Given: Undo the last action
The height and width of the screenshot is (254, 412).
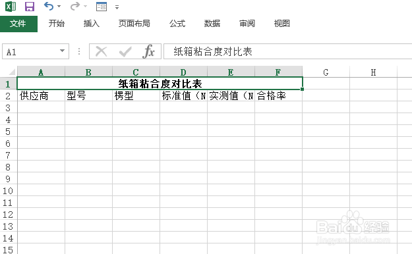Looking at the screenshot, I should [x=49, y=6].
